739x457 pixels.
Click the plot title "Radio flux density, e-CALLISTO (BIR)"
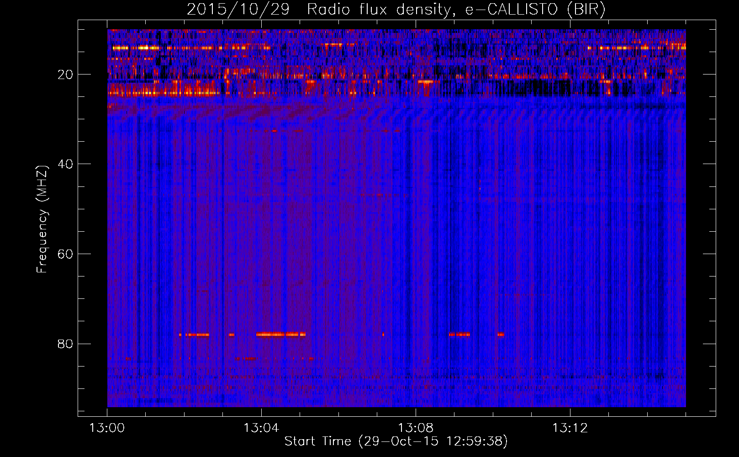point(456,10)
